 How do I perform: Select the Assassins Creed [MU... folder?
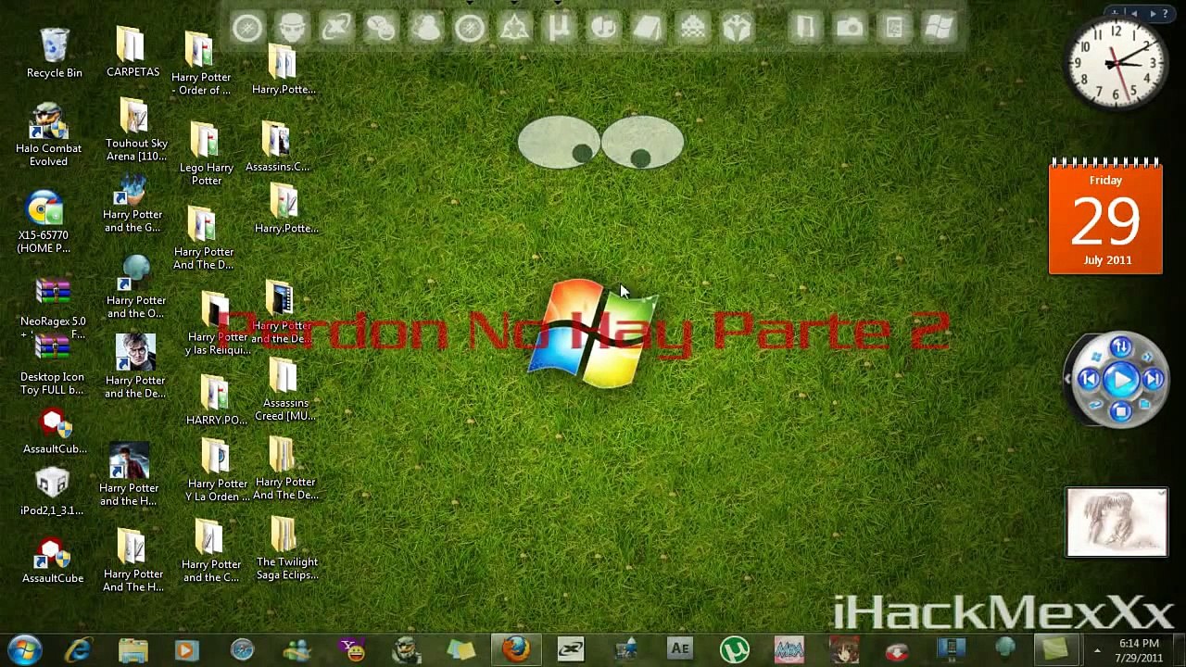(x=285, y=390)
